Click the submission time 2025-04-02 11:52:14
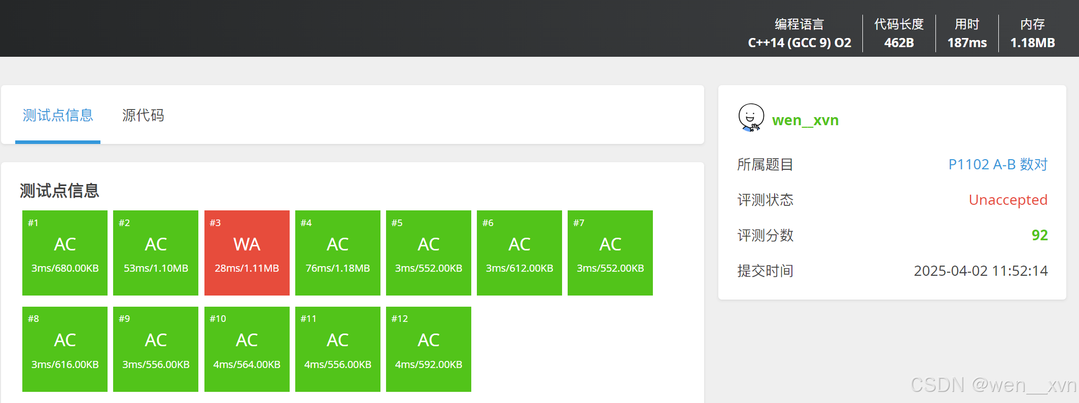Screen dimensions: 1079x403 (981, 271)
